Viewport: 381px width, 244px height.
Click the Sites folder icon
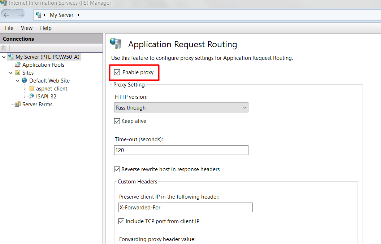point(18,72)
